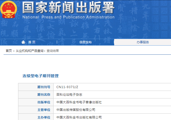The image size is (171, 120).
Task: Click the national emblem logo
Action: [x=9, y=10]
